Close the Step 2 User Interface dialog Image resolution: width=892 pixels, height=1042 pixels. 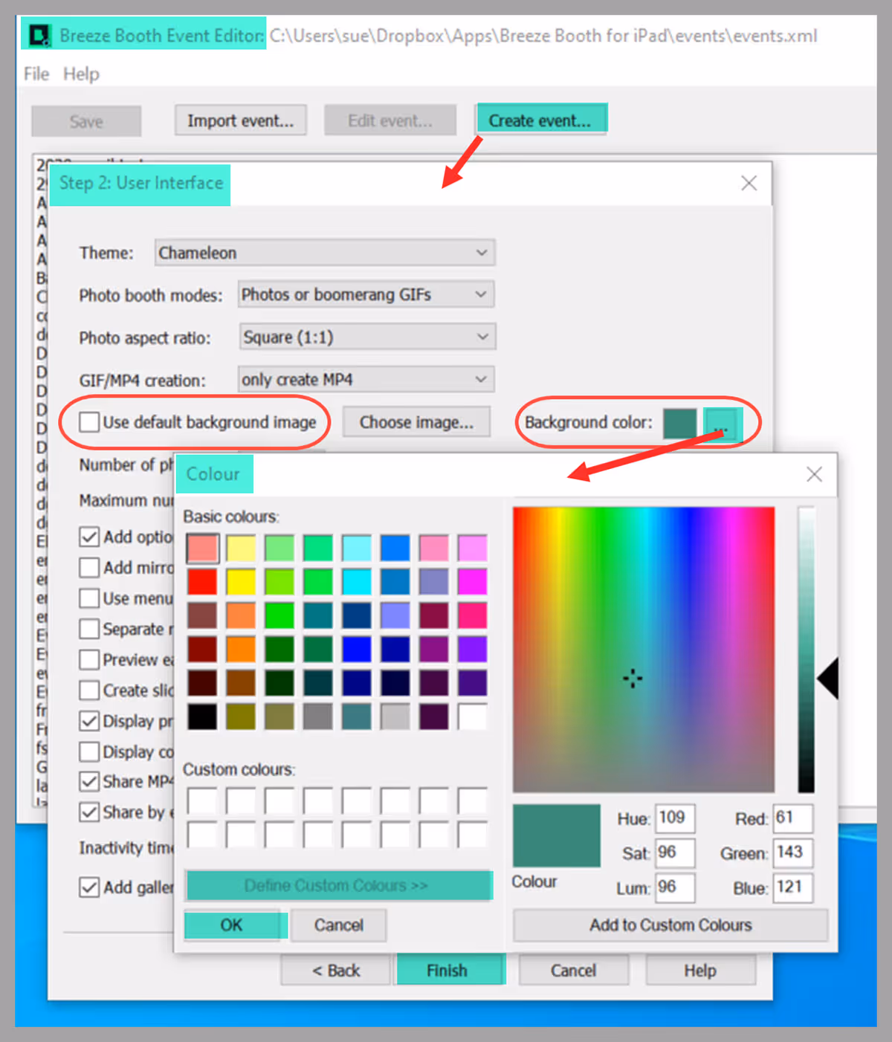[x=749, y=184]
